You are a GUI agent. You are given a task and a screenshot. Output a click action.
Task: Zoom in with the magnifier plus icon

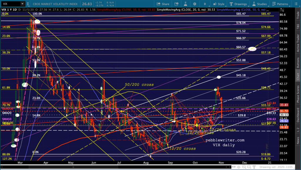pos(244,167)
